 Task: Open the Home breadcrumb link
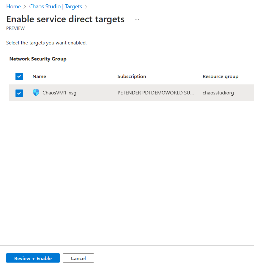click(14, 6)
